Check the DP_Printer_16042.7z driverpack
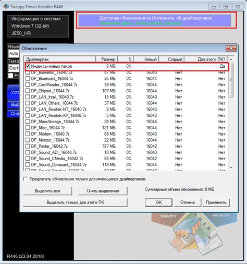The width and height of the screenshot is (247, 264). [28, 146]
